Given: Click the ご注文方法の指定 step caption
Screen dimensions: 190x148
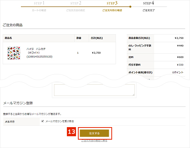Looking at the screenshot, I should point(76,10).
